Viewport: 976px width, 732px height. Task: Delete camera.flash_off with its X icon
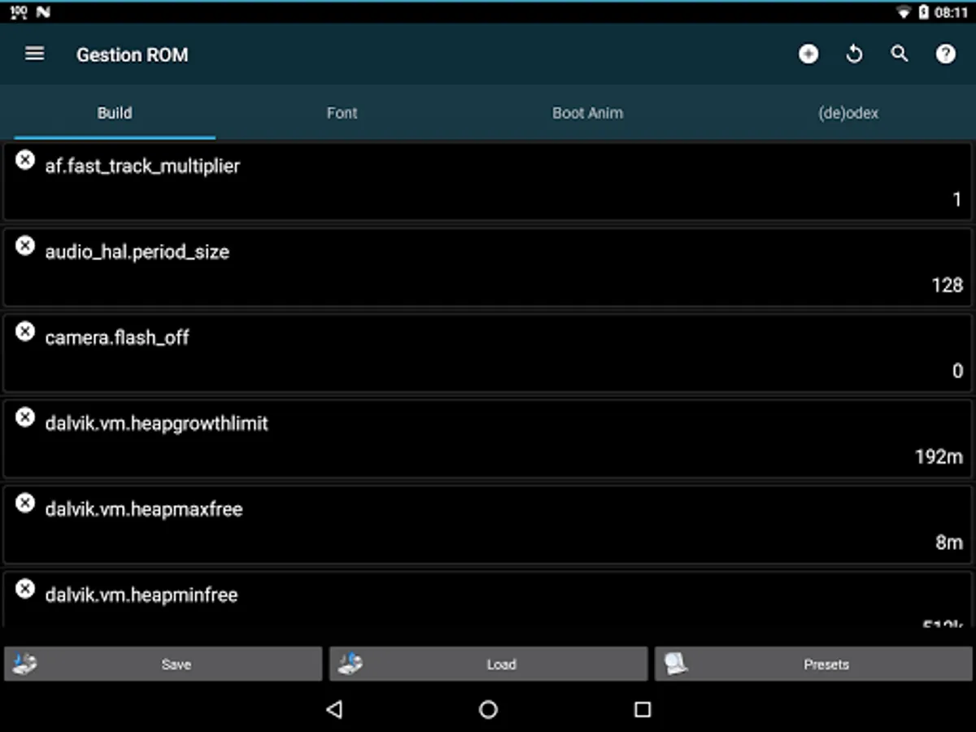point(25,331)
